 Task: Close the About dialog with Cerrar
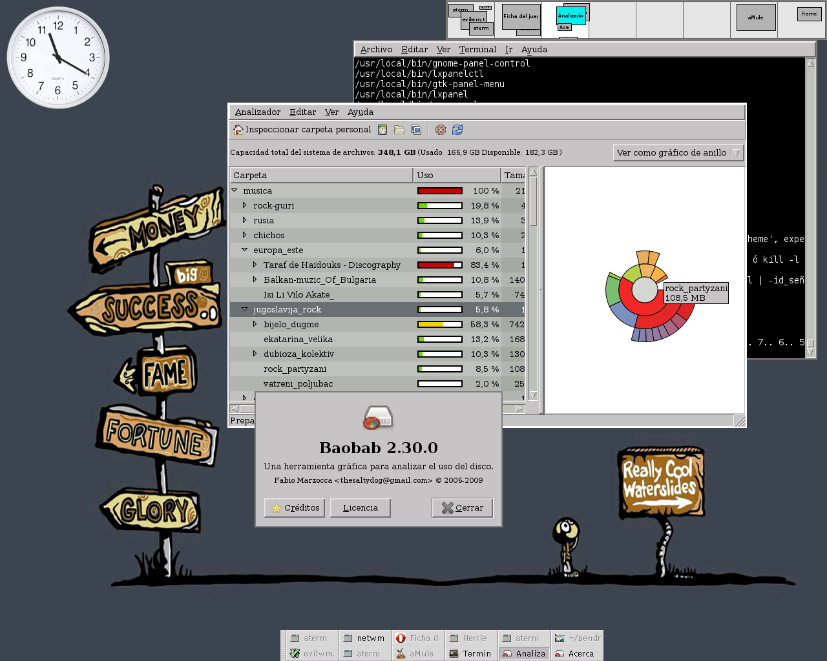(463, 508)
